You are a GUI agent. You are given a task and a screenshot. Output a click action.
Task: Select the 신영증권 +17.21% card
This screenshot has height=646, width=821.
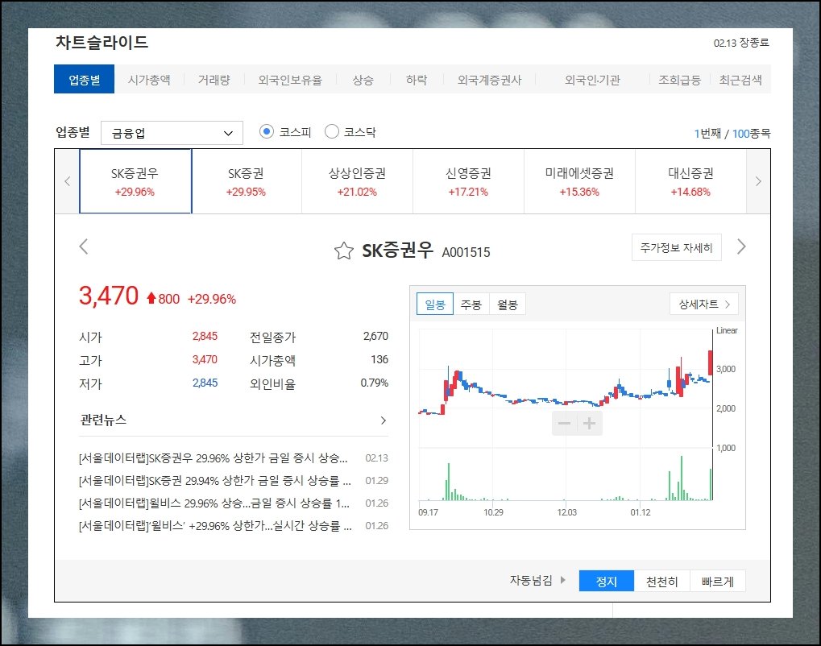click(468, 181)
